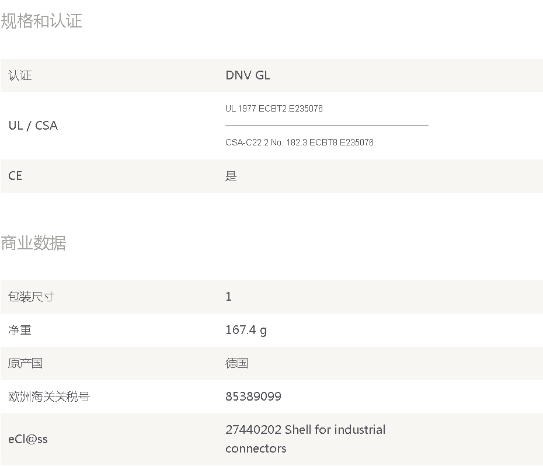Image resolution: width=543 pixels, height=466 pixels.
Task: Click the DNV GL certification value
Action: pos(248,75)
